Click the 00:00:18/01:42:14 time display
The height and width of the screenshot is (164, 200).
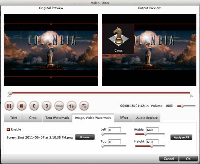135,106
